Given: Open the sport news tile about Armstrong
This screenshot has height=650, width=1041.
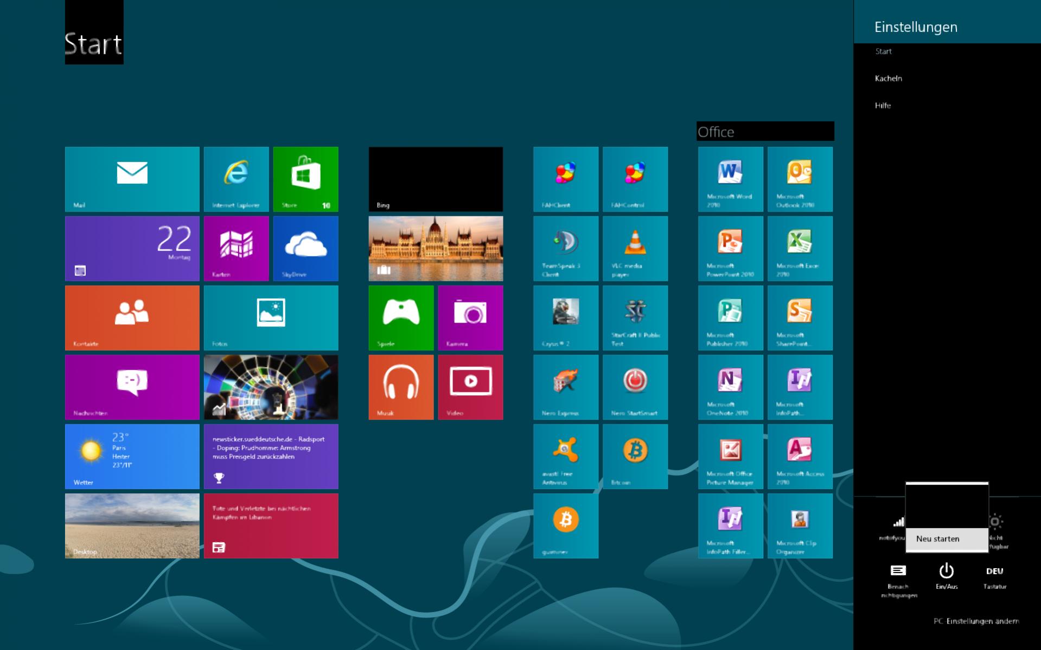Looking at the screenshot, I should click(x=271, y=456).
